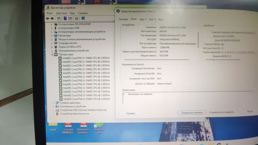258x145 pixels.
Task: Toggle the console tree toolbar icon
Action: 59,18
